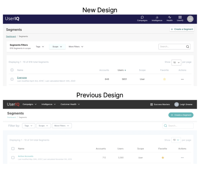Open Campaigns in the new design navbar

142,19
